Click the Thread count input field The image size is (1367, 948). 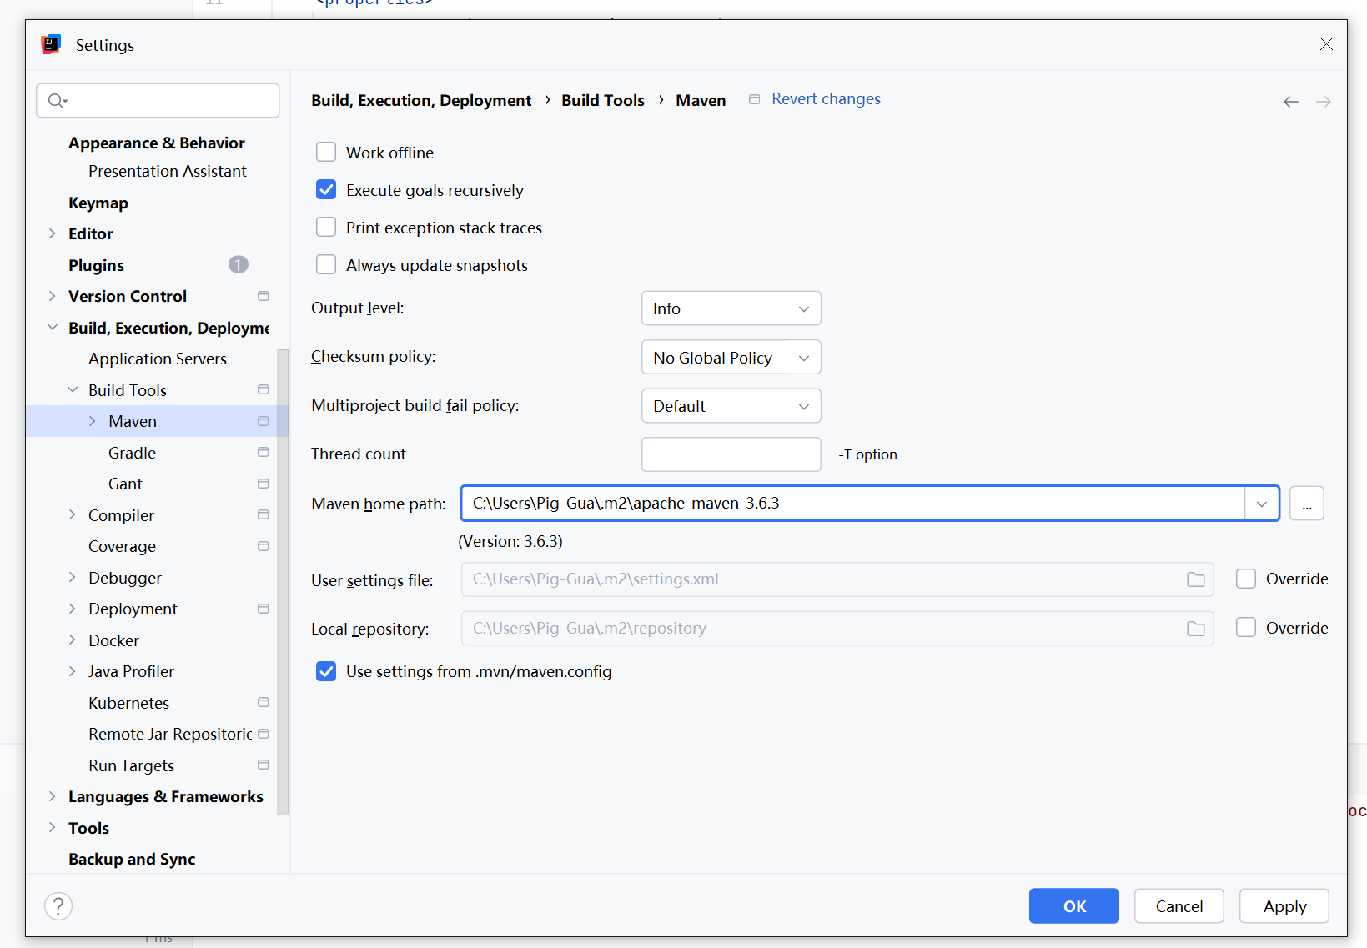[x=731, y=454]
